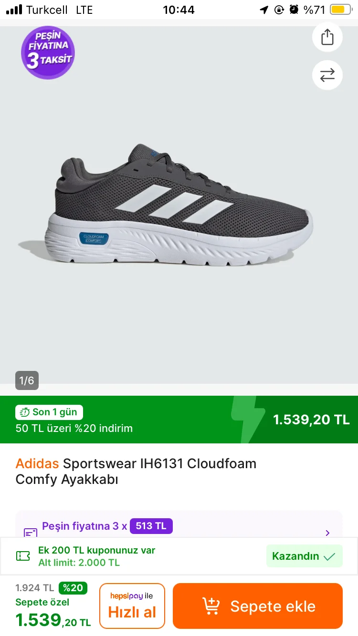
Task: Buy quickly with Hızlı al button
Action: tap(132, 606)
